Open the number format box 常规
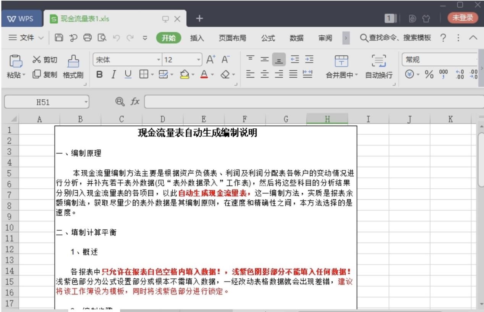 coord(439,60)
